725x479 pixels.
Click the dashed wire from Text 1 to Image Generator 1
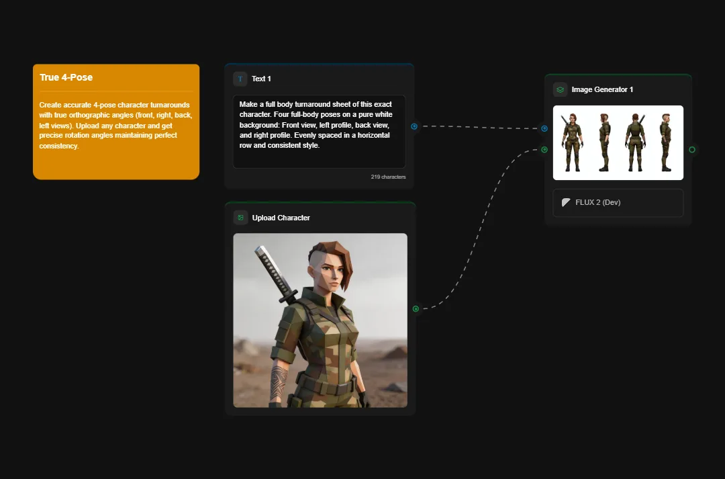(479, 126)
